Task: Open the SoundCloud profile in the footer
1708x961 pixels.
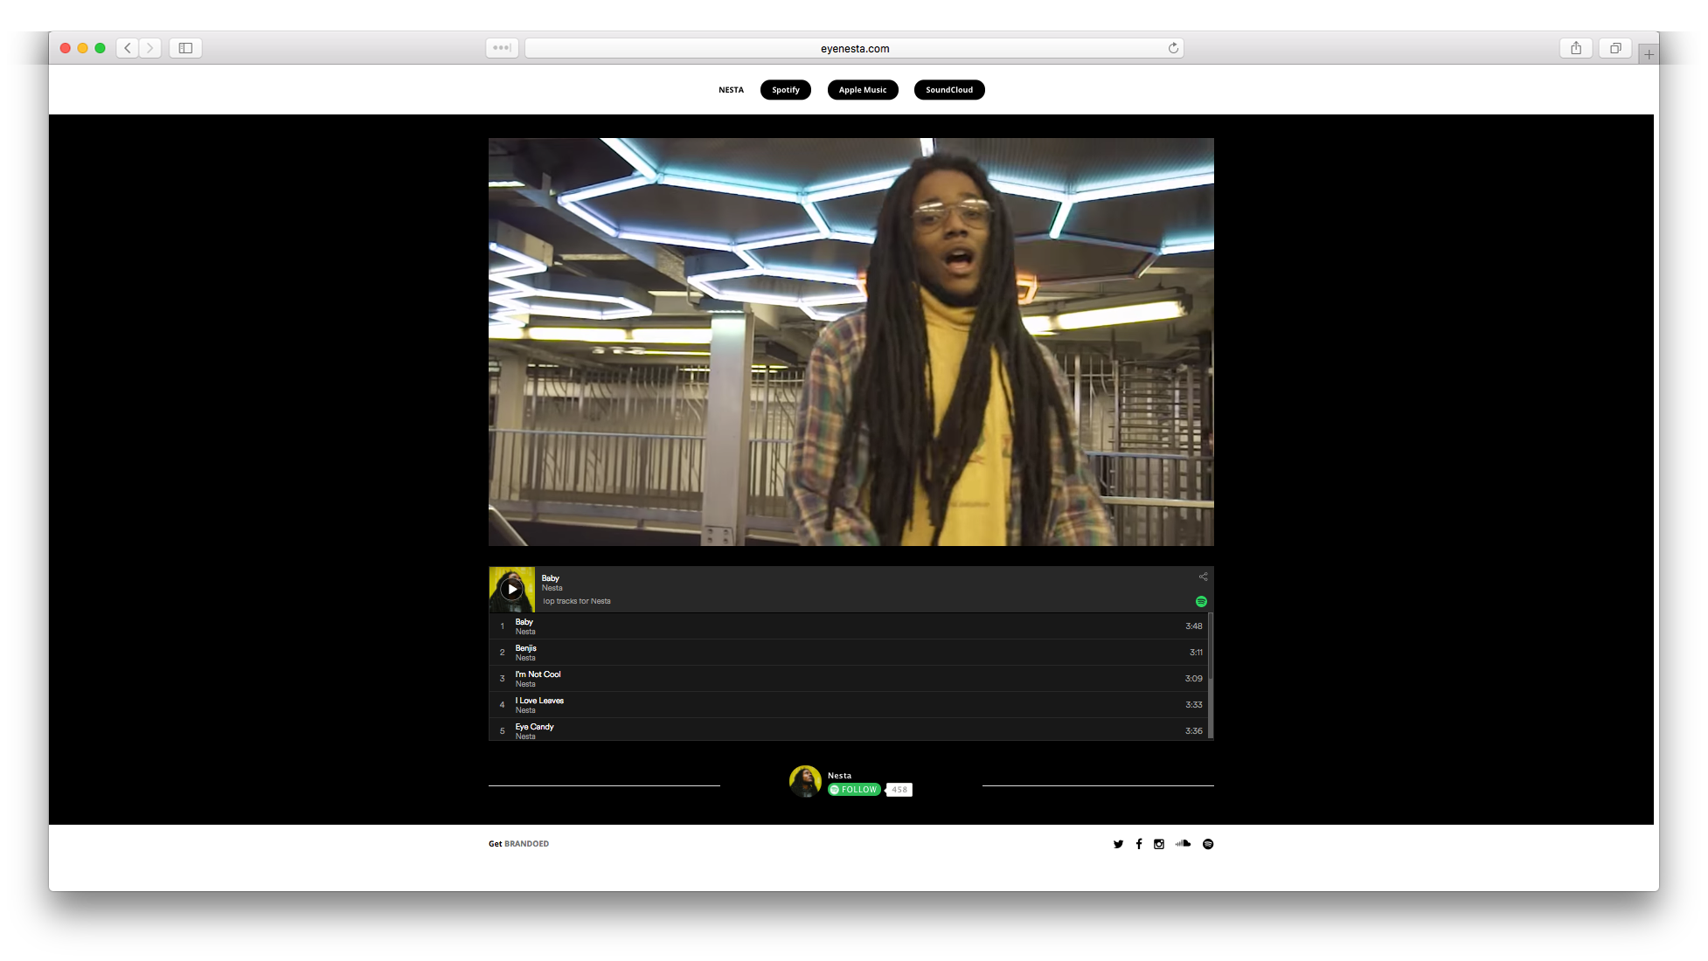Action: point(1183,844)
